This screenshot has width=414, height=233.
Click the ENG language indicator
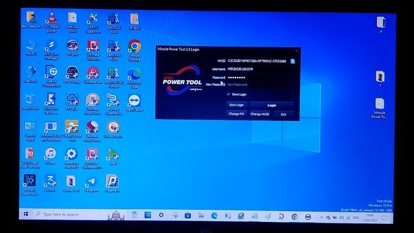pyautogui.click(x=356, y=217)
